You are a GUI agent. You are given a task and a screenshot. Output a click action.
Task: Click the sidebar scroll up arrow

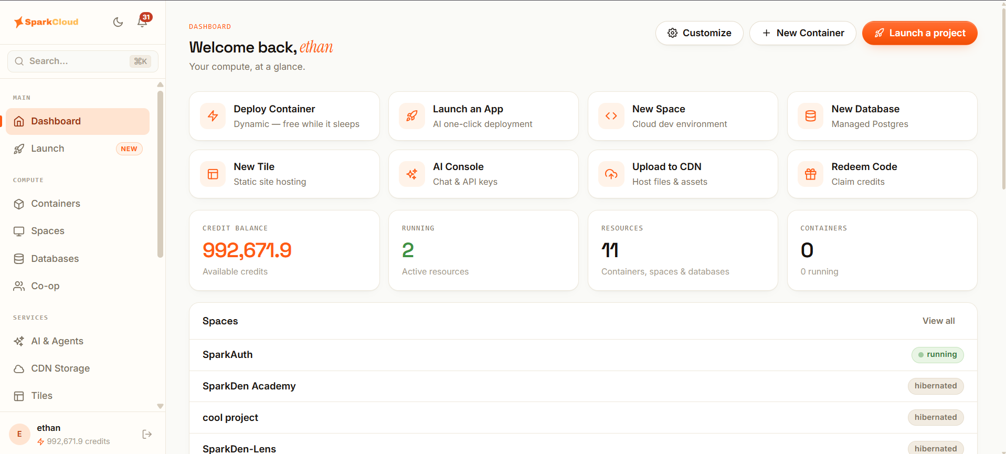pos(161,85)
